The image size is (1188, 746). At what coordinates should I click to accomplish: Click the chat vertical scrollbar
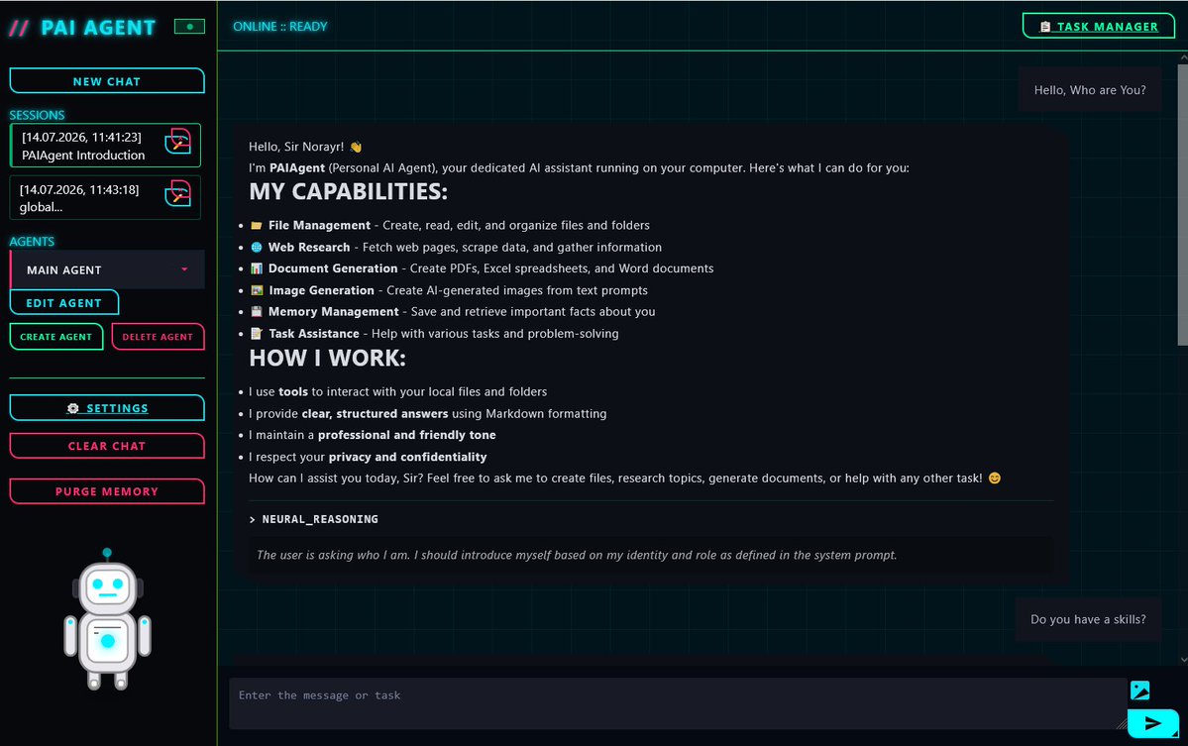1182,204
